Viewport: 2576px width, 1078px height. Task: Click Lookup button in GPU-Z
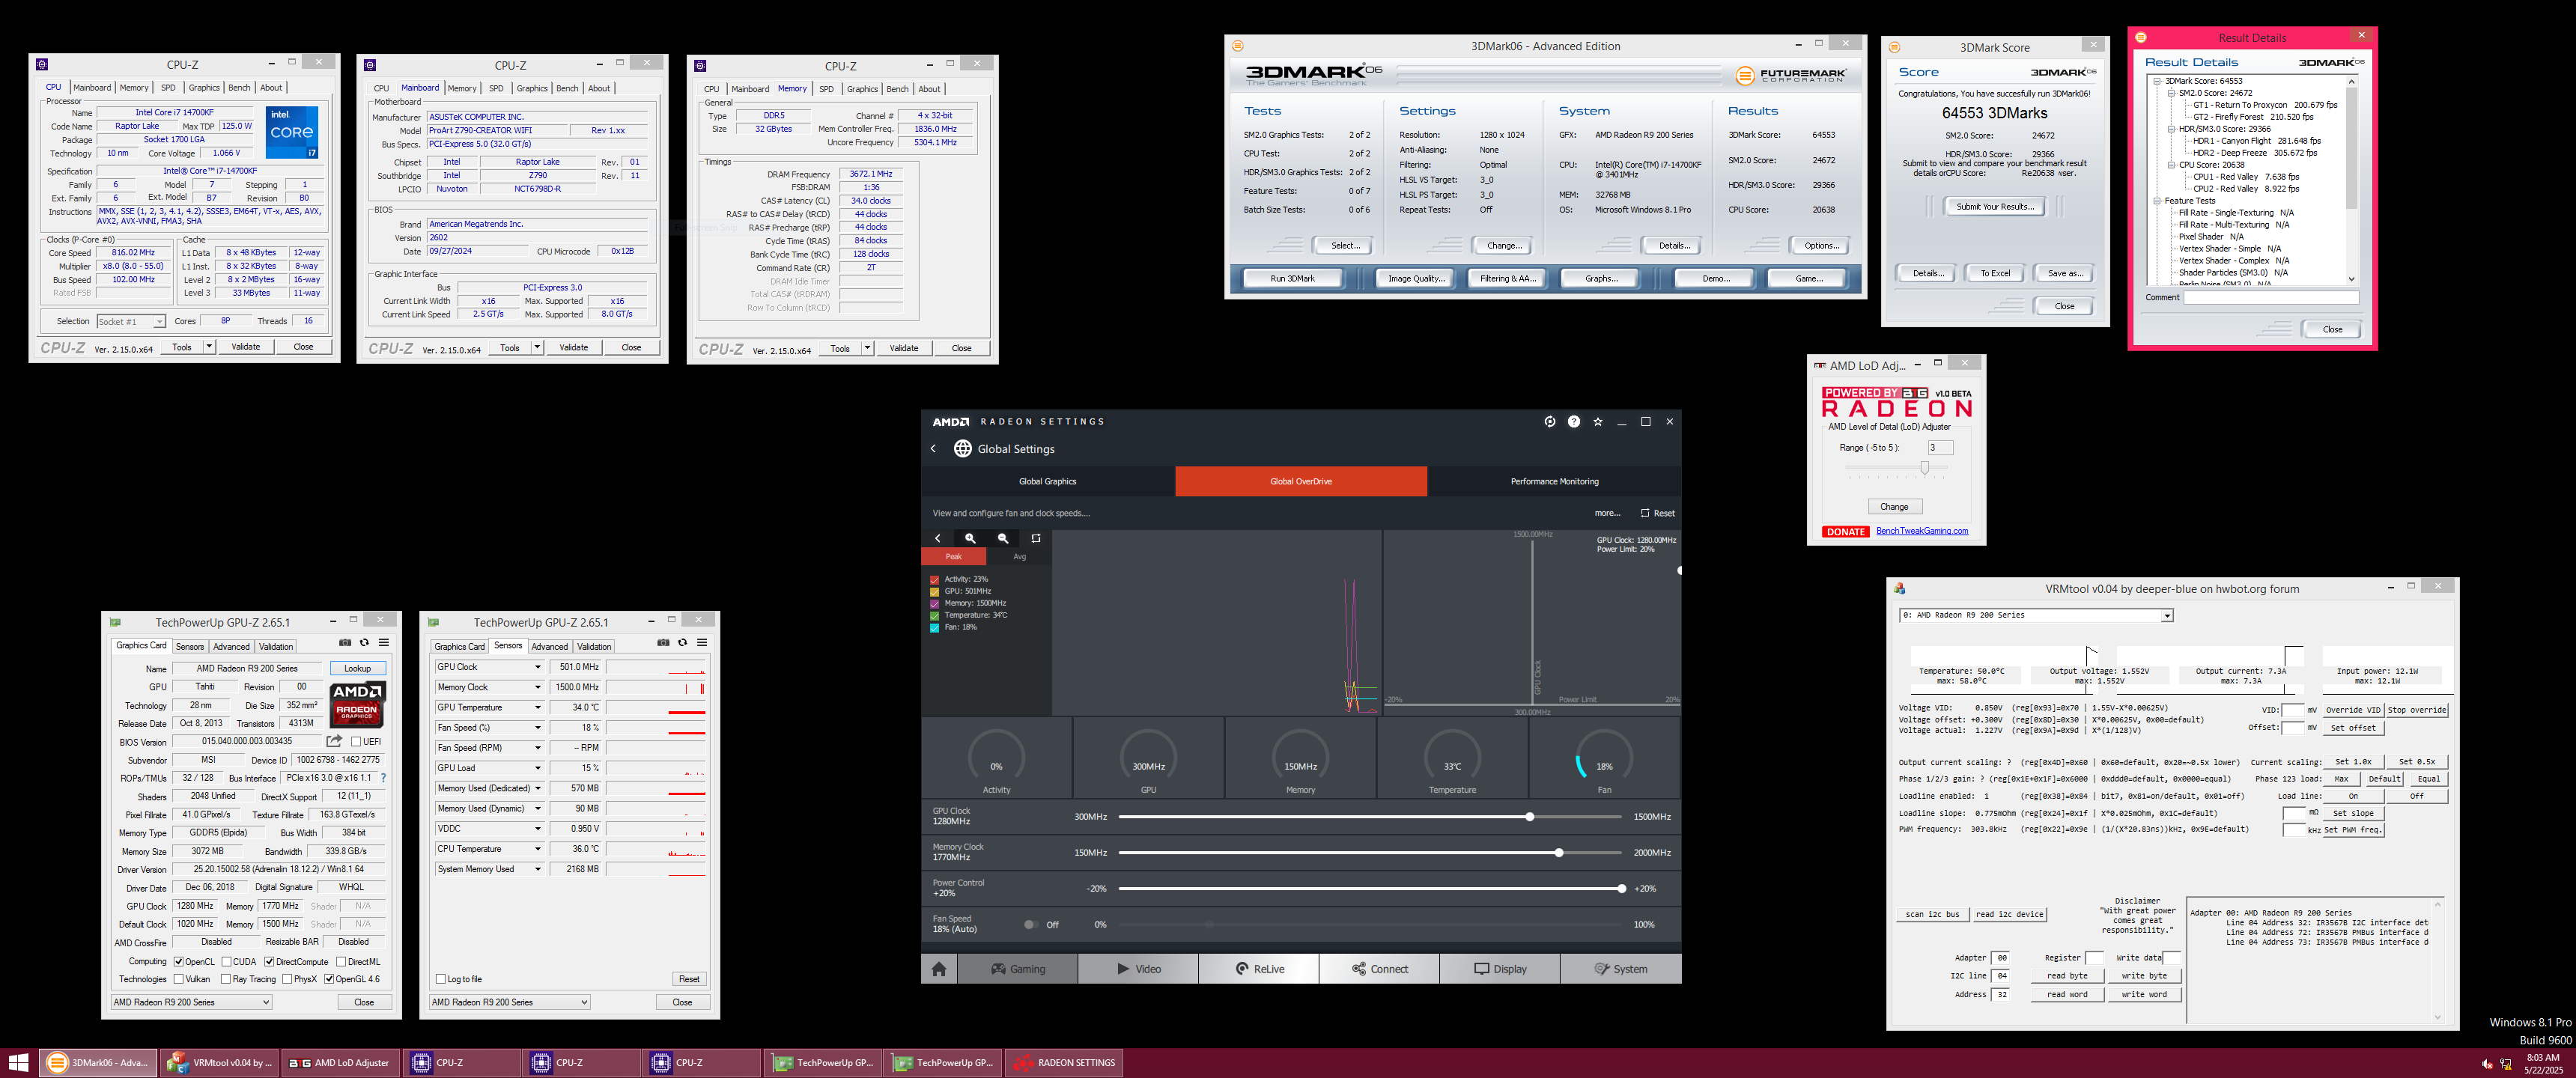pyautogui.click(x=357, y=668)
